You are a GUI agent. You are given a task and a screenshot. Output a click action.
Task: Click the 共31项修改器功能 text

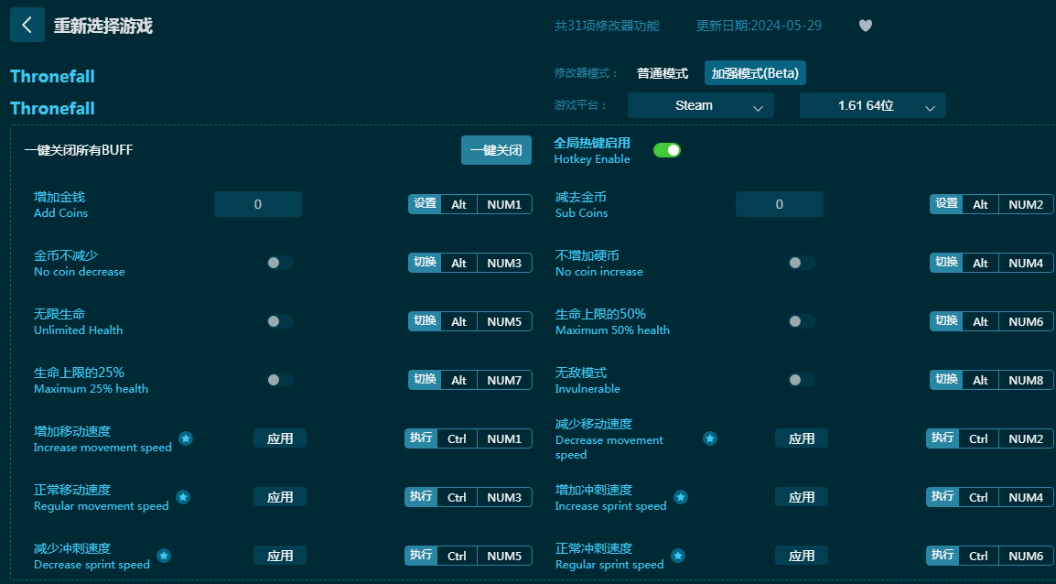[607, 26]
